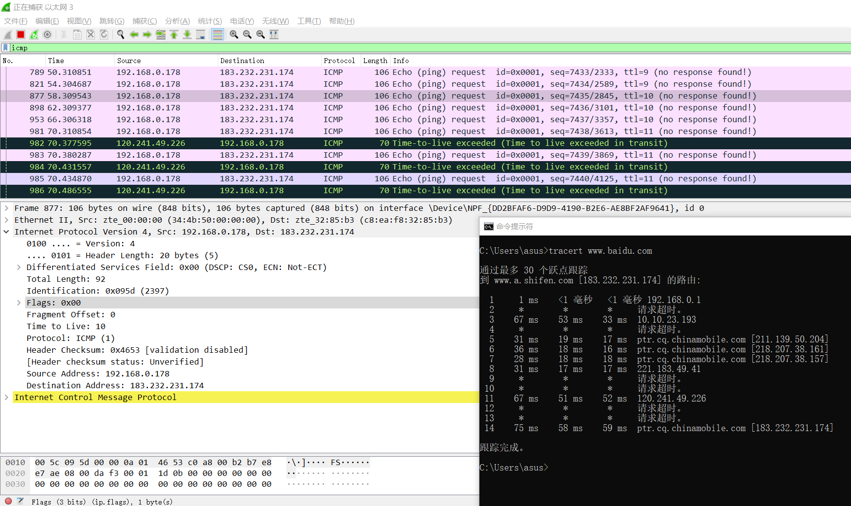Select packet 986 in the list
Image resolution: width=851 pixels, height=506 pixels.
tap(425, 191)
